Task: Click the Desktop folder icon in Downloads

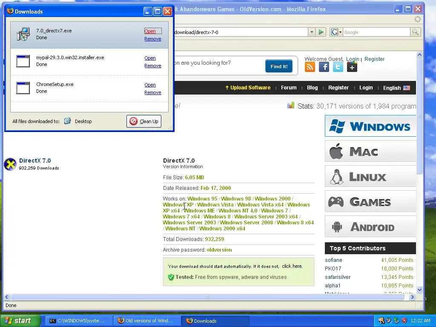Action: (x=67, y=121)
